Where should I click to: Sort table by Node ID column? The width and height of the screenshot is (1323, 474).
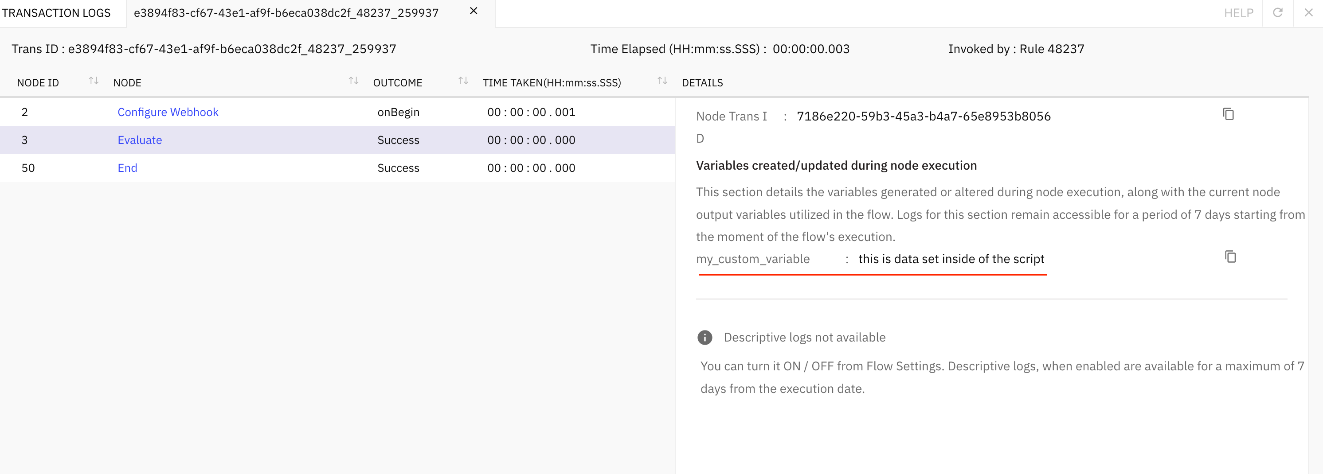[94, 81]
